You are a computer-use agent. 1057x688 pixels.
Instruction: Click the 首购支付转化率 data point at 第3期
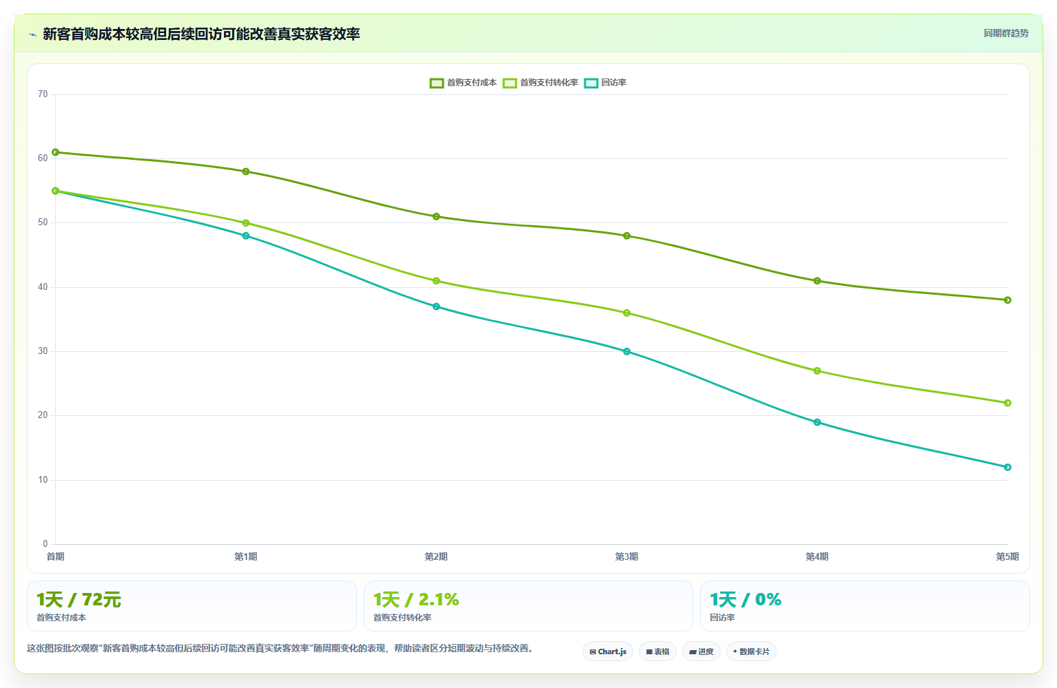(x=627, y=313)
